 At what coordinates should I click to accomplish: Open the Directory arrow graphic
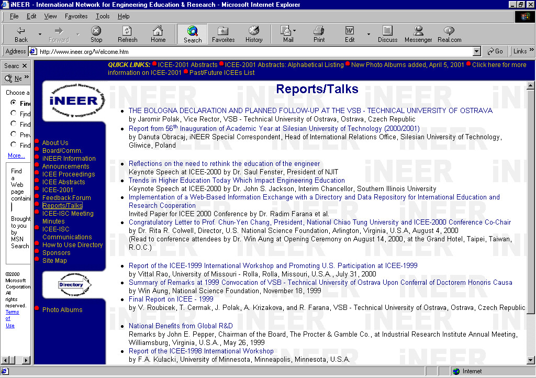[74, 284]
